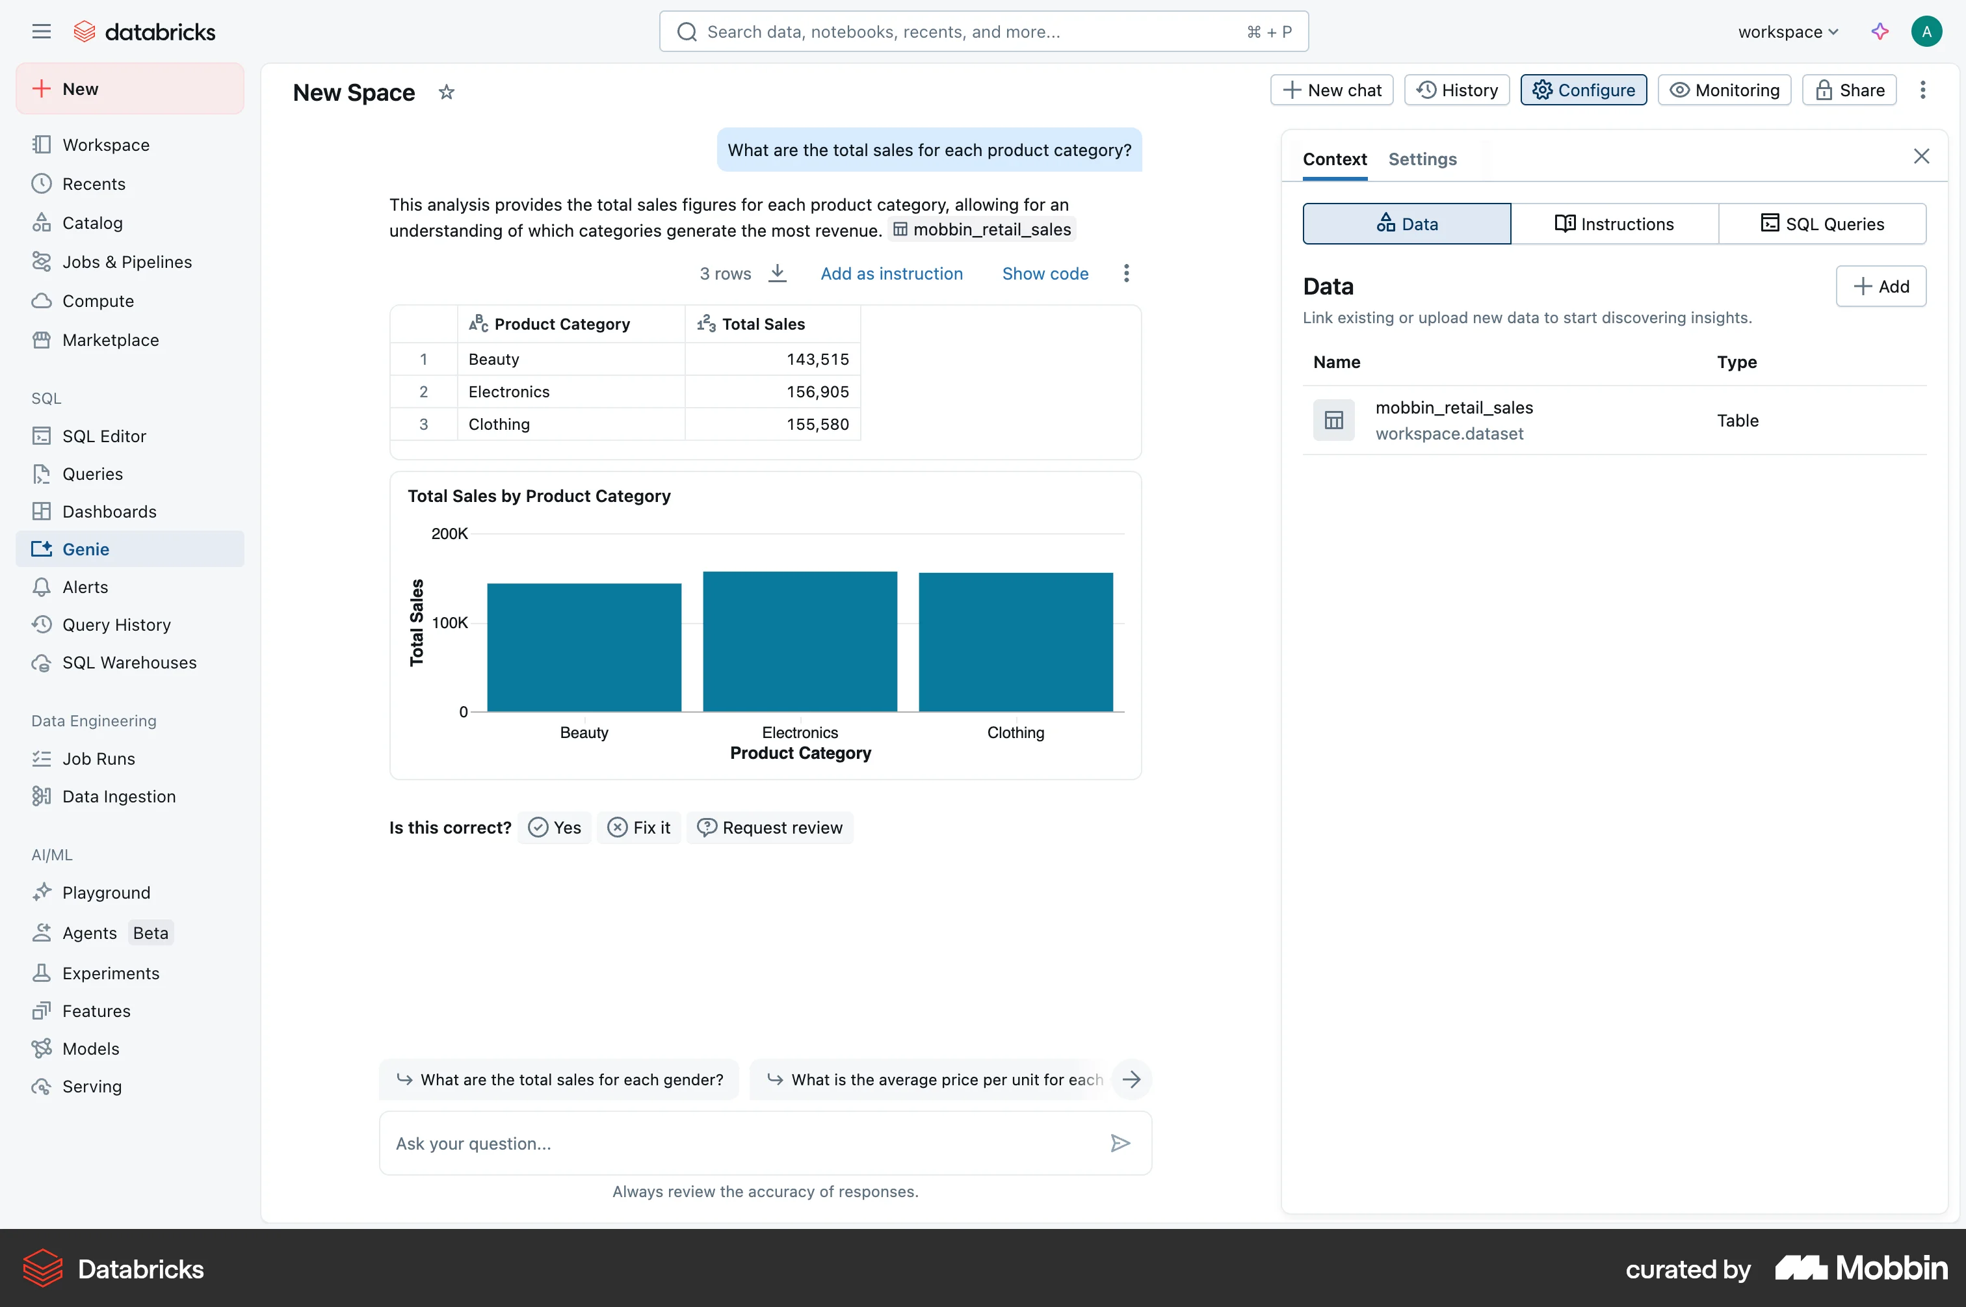Send the question with arrow icon

point(1120,1142)
